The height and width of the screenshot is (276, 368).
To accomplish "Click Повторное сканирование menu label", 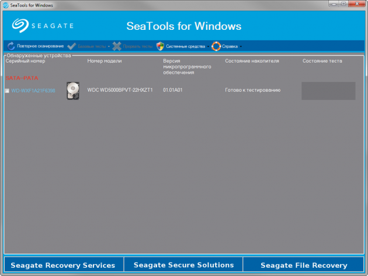I will pos(40,46).
